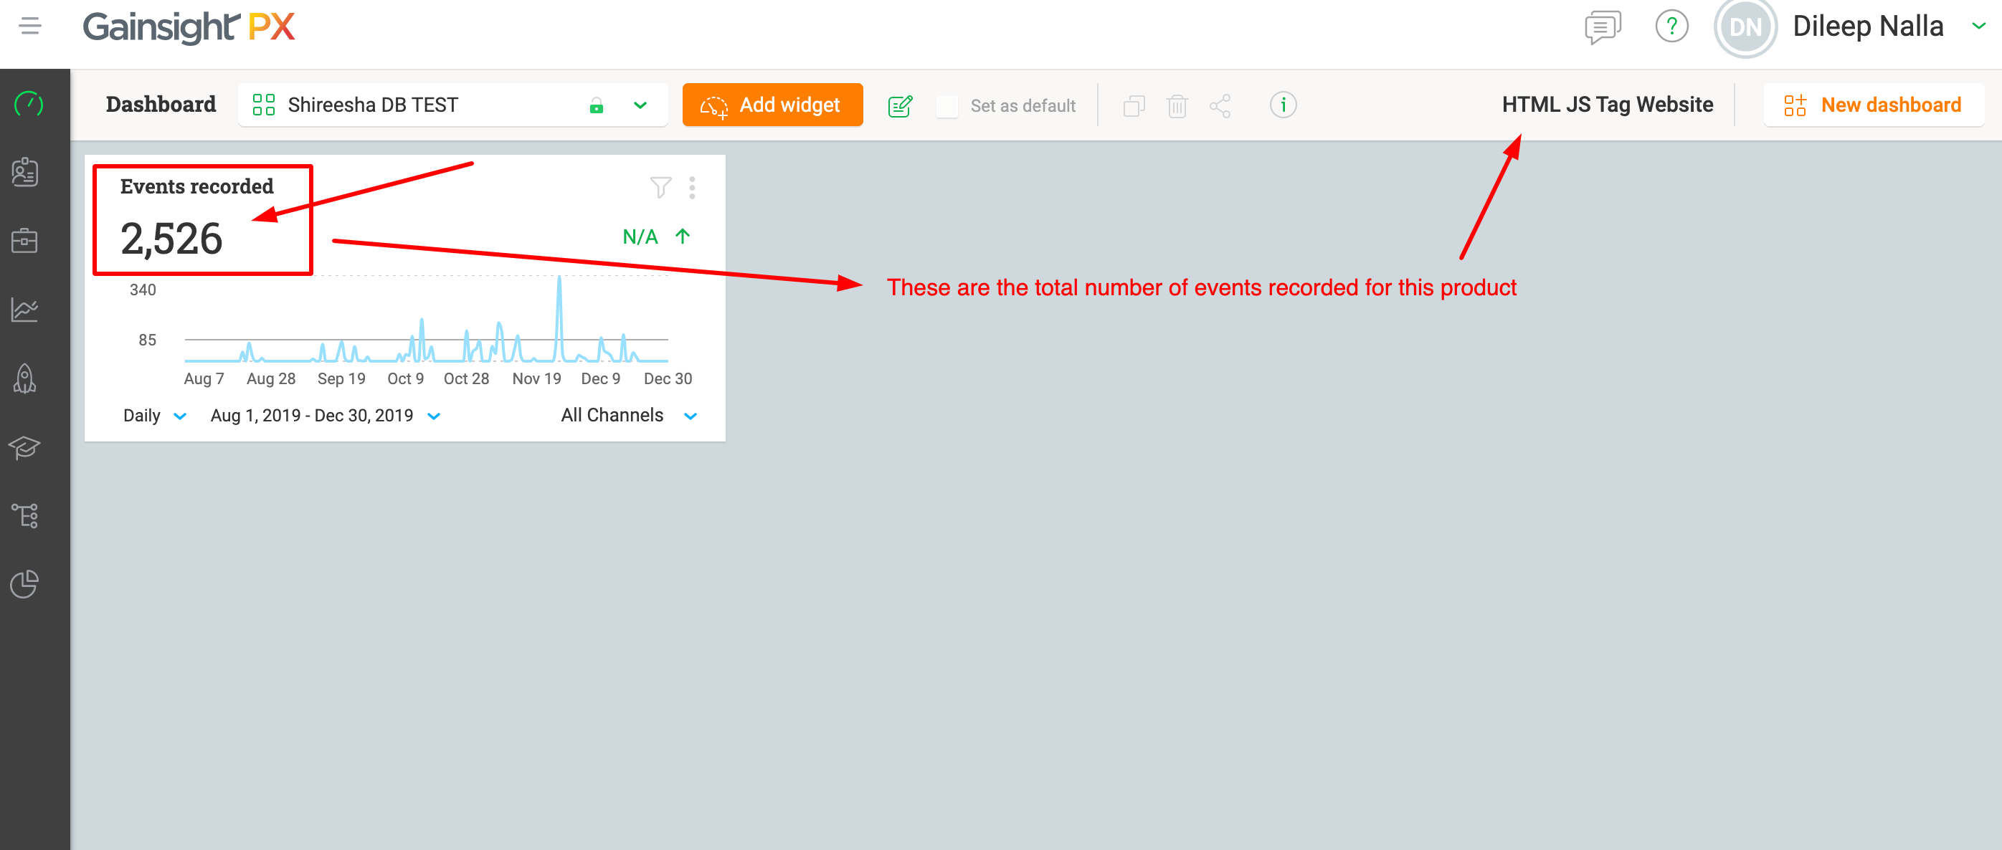Click the Add widget button

772,105
